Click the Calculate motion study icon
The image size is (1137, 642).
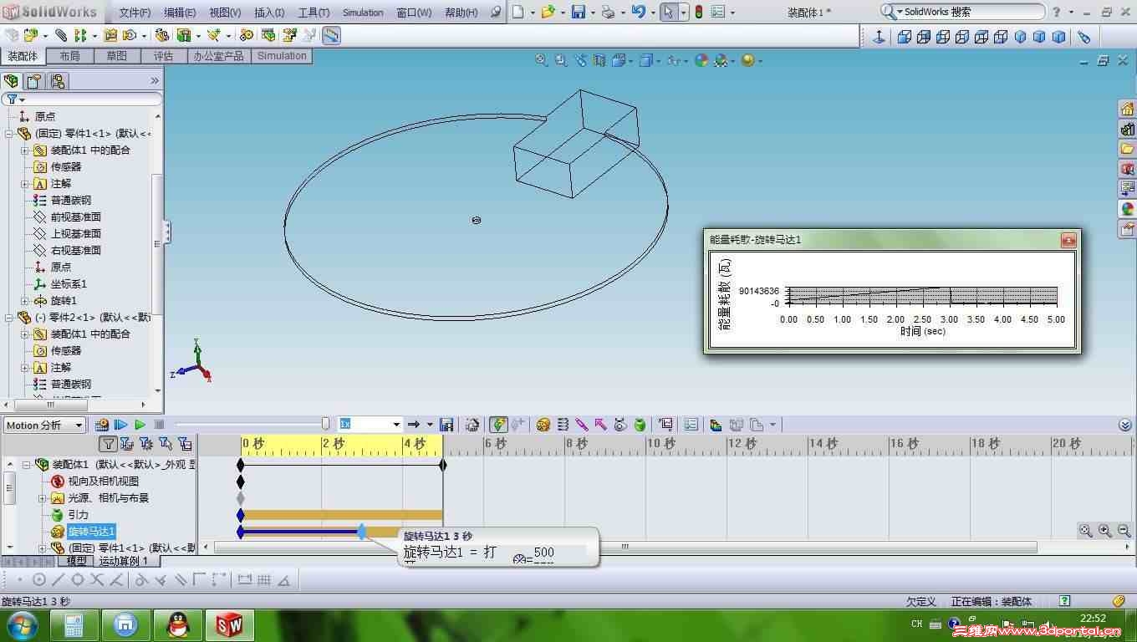click(x=102, y=425)
